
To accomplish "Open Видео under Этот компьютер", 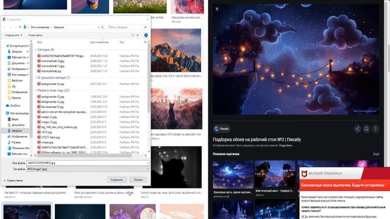I will 15,119.
